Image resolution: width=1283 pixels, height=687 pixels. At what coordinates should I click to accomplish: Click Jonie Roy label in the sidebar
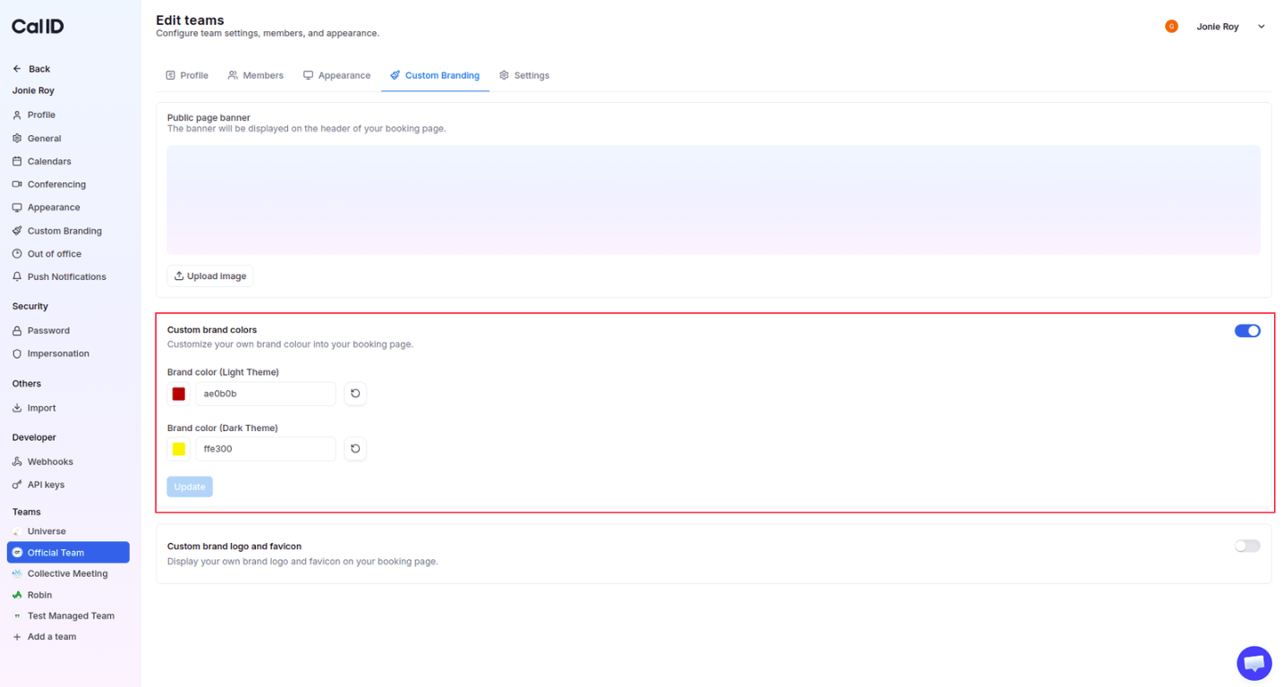(x=33, y=91)
